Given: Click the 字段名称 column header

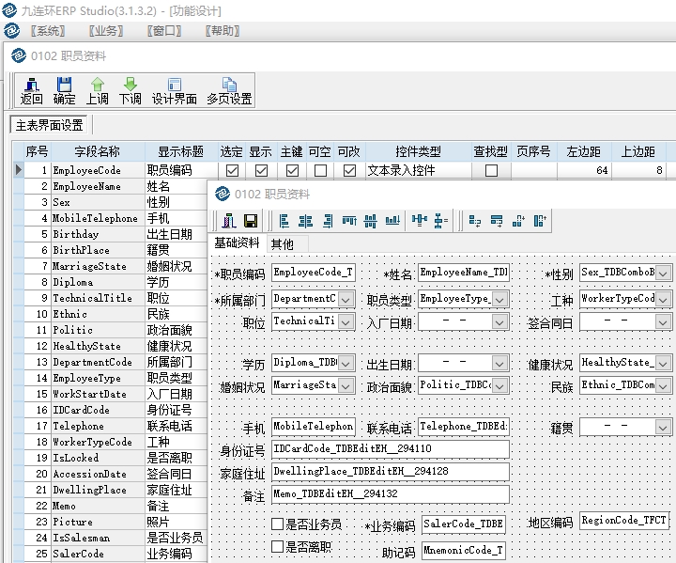Looking at the screenshot, I should tap(98, 151).
